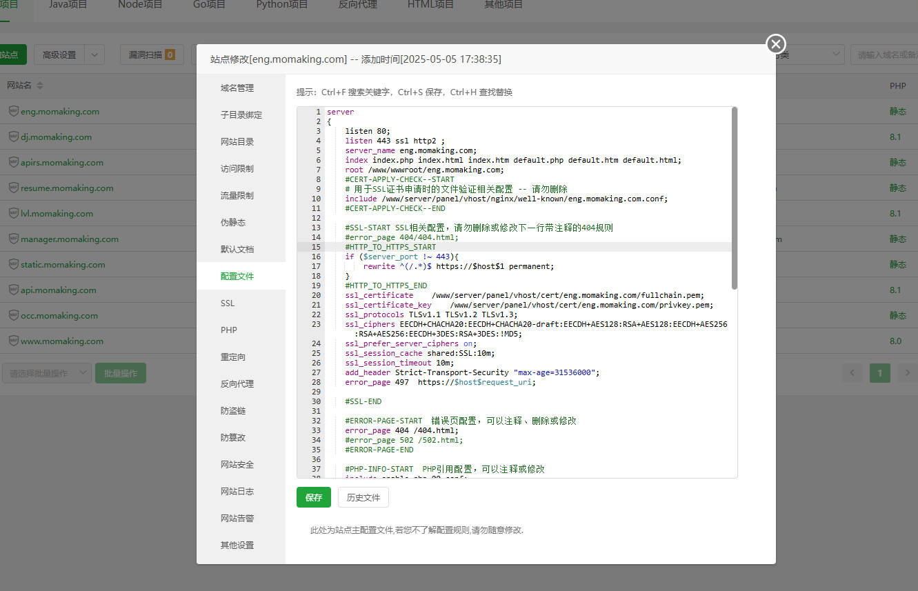
Task: Click line 15 HTTP_TO_HTTPS_START in editor
Action: click(390, 247)
